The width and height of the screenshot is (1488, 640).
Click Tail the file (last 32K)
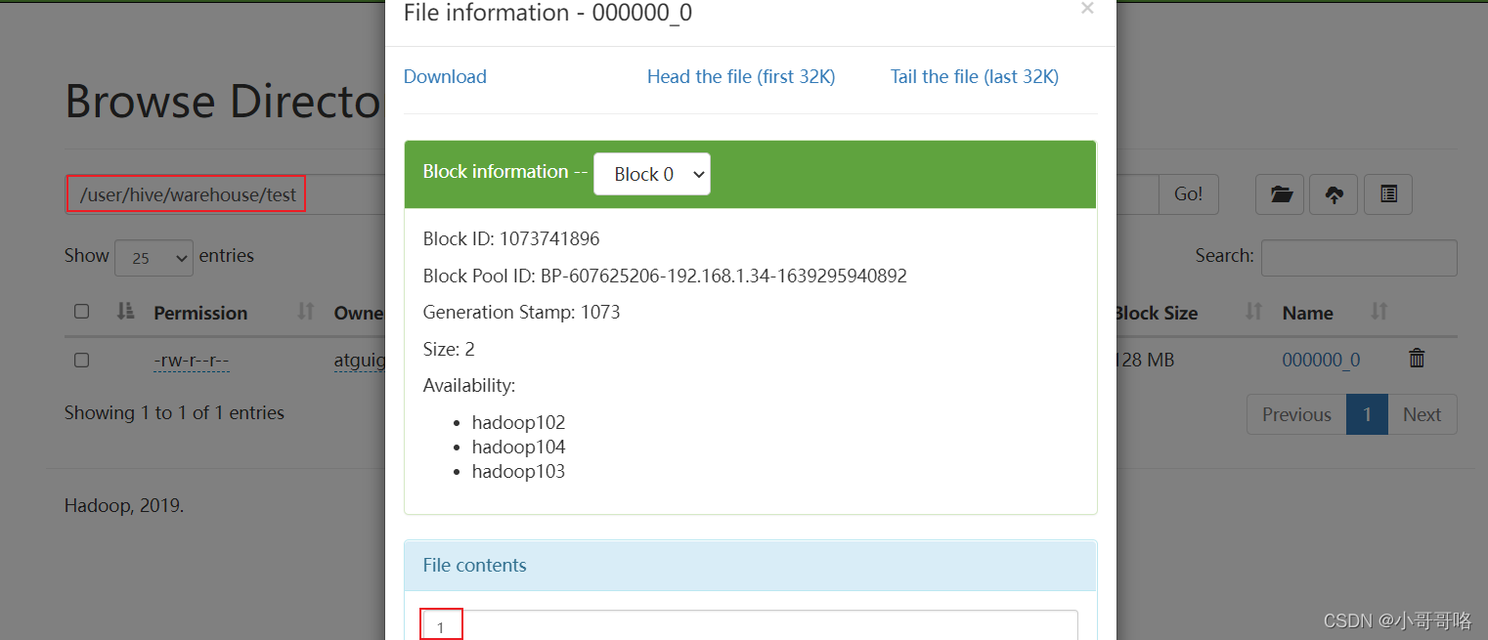(x=975, y=76)
